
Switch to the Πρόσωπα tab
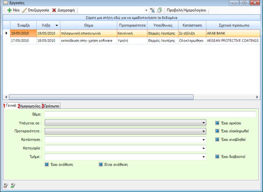51,106
